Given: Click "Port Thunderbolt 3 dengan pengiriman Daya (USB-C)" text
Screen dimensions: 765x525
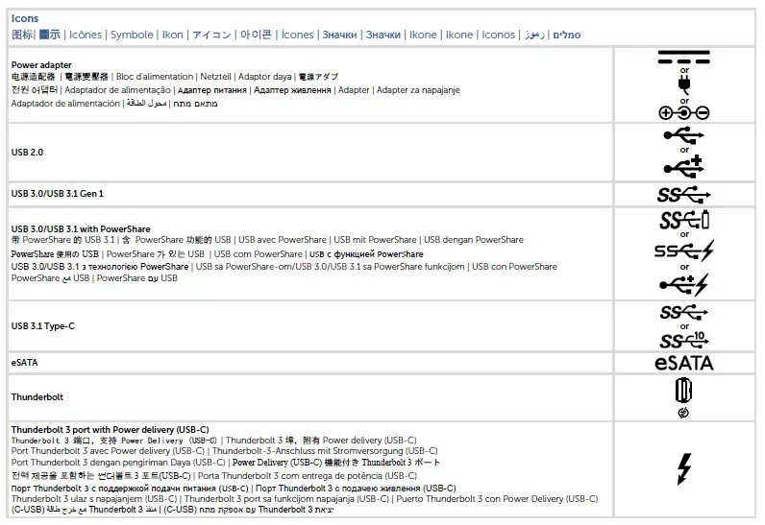Looking at the screenshot, I should pyautogui.click(x=118, y=463).
